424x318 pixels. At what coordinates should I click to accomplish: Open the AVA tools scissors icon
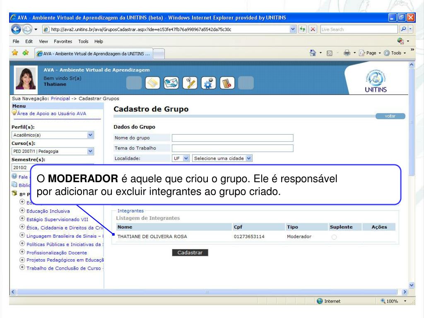pos(190,83)
